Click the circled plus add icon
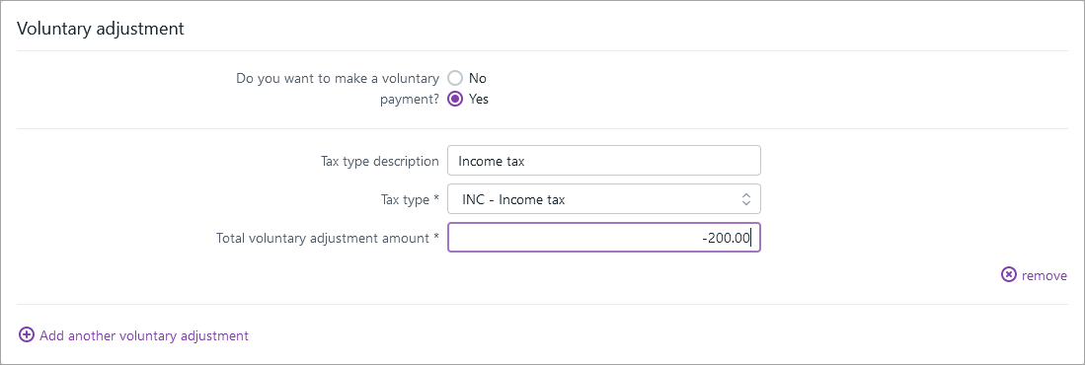The image size is (1085, 365). (x=27, y=335)
